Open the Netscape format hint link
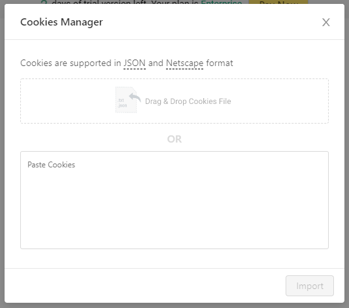The image size is (349, 308). pyautogui.click(x=184, y=63)
